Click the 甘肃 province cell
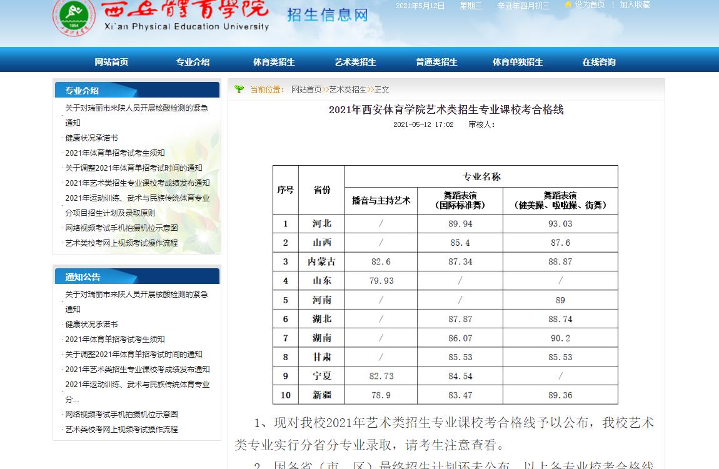Image resolution: width=719 pixels, height=469 pixels. (321, 357)
